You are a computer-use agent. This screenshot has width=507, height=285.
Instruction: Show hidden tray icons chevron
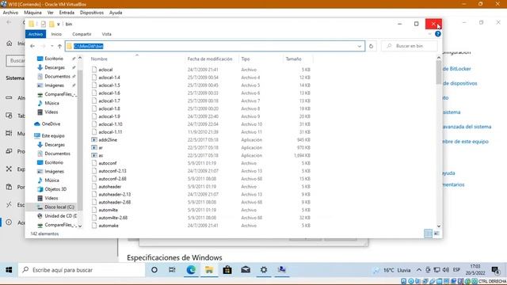pyautogui.click(x=419, y=270)
